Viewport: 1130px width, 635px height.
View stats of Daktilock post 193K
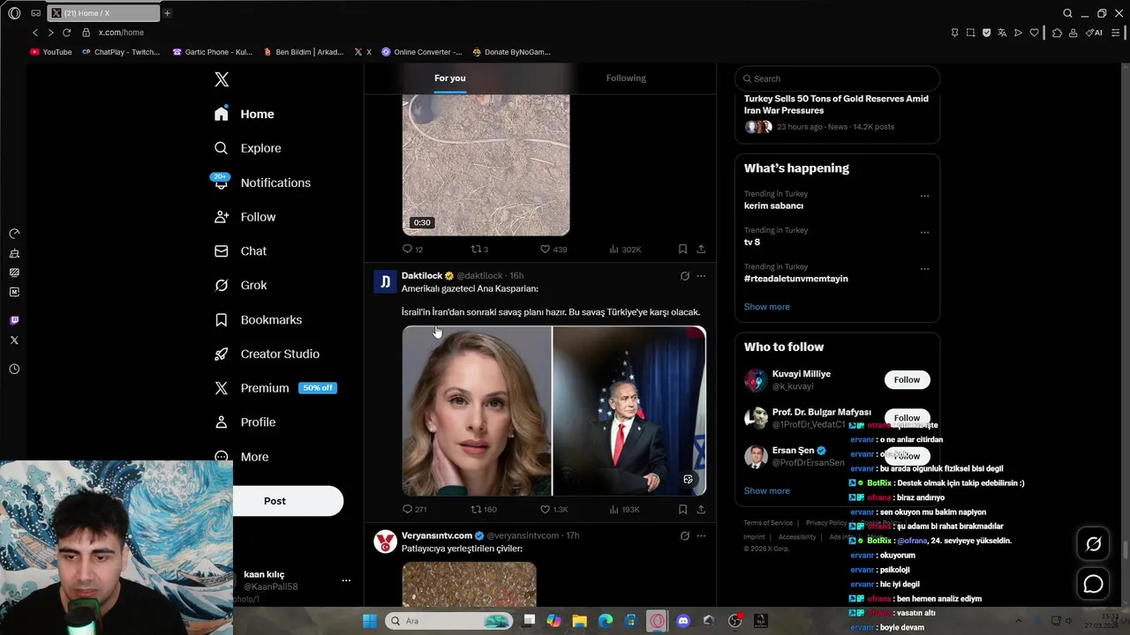pos(624,509)
